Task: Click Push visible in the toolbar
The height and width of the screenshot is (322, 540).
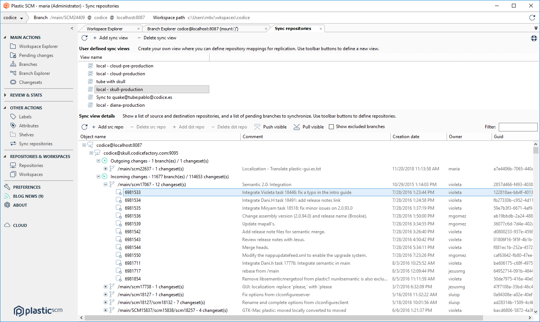Action: (270, 127)
